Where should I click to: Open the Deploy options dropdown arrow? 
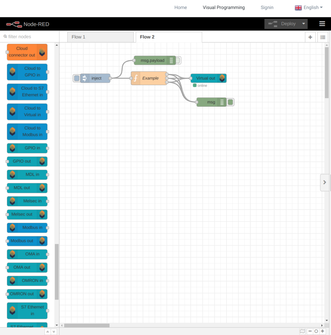304,24
